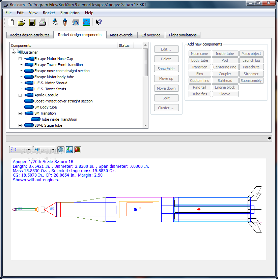Add a Nose cone component
This screenshot has width=278, height=279.
(x=200, y=54)
